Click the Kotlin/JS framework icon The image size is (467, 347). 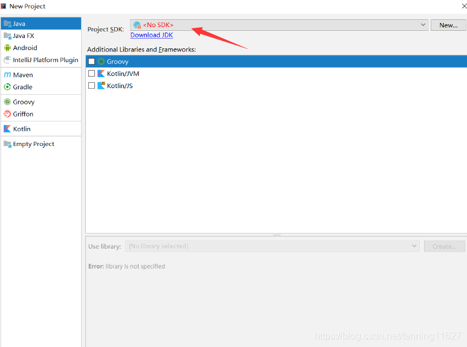101,86
